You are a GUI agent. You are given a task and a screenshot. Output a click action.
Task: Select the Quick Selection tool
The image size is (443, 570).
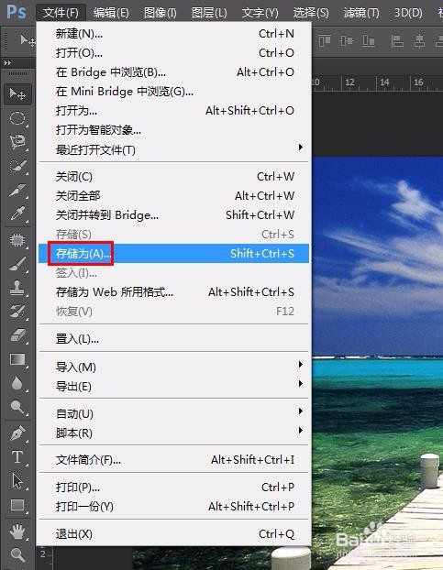point(17,166)
